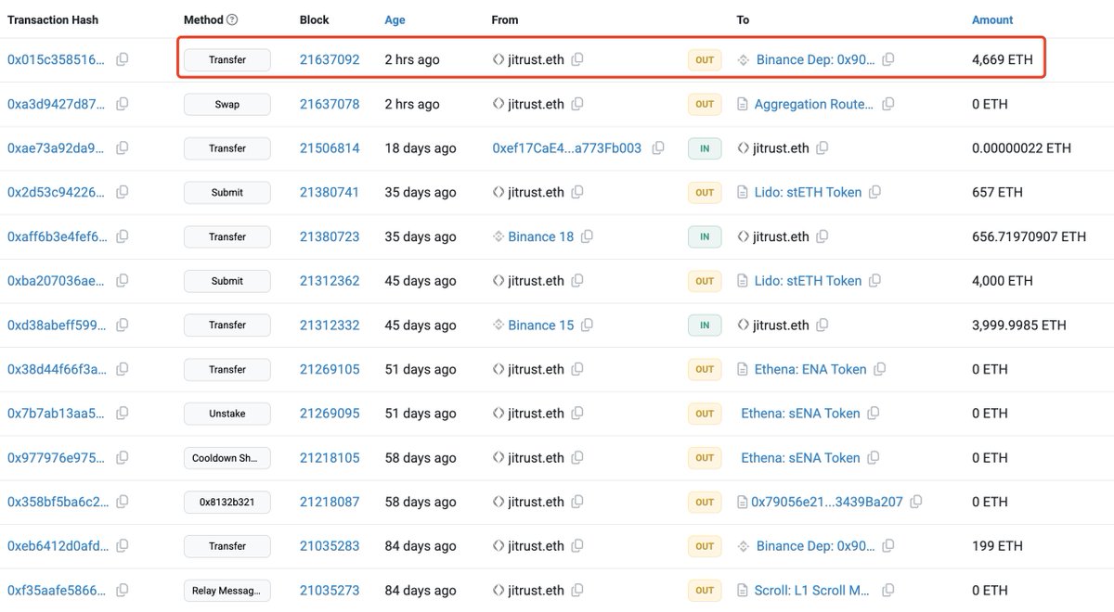Copy Lido stETH Token address in 4,000 ETH row
This screenshot has height=612, width=1114.
point(875,281)
